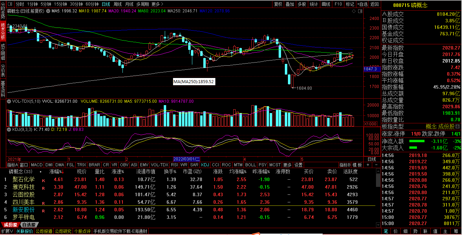462x235 pixels.
Task: Select the OBV indicator
Action: click(x=124, y=165)
